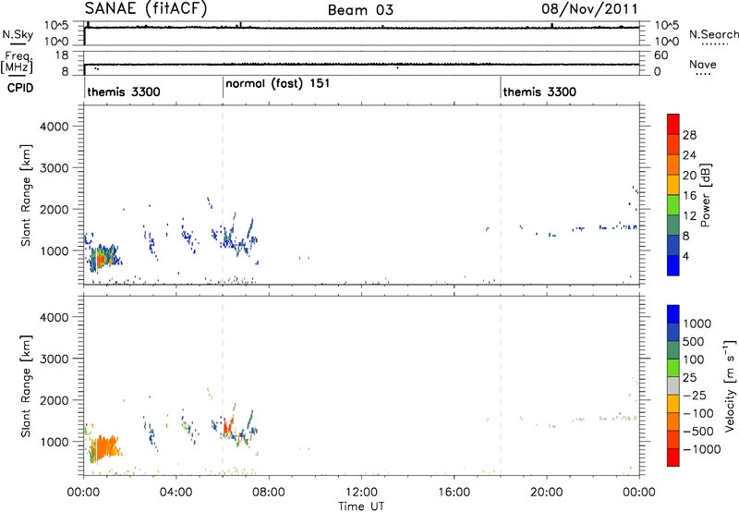Viewport: 739px width, 512px height.
Task: Click the N.Search legend label
Action: click(714, 34)
